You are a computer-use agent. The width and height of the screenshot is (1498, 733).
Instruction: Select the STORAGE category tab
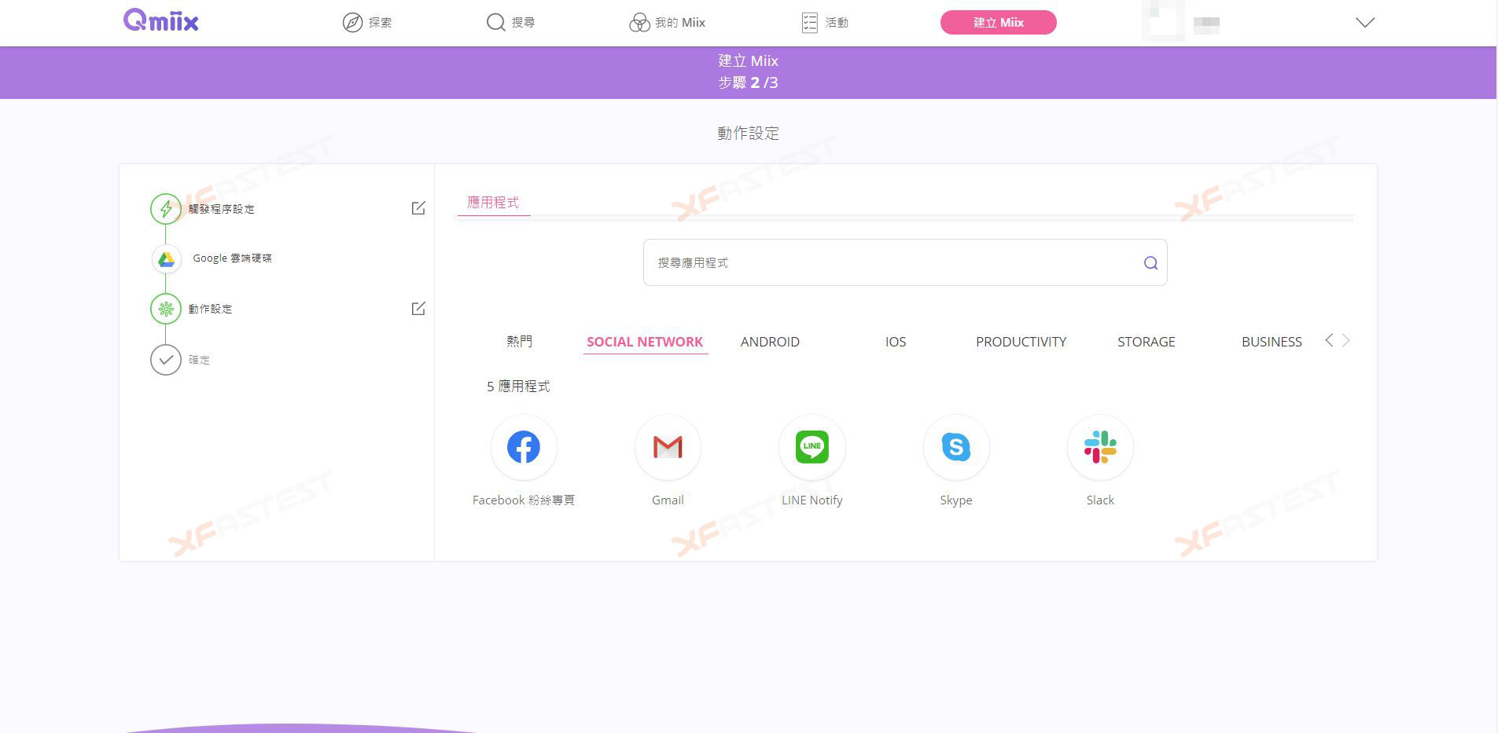[1147, 342]
